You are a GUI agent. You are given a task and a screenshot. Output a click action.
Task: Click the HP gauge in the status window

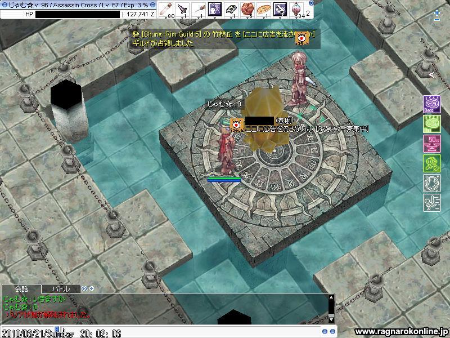78,14
